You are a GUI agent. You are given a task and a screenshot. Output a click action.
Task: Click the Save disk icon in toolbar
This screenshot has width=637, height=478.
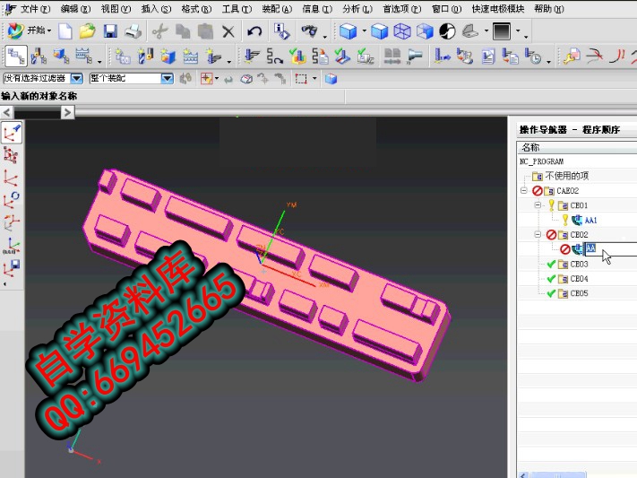pyautogui.click(x=110, y=31)
